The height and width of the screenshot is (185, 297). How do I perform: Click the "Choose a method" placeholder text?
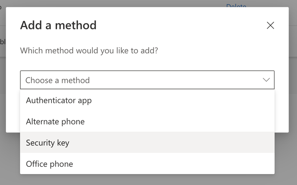tap(58, 81)
